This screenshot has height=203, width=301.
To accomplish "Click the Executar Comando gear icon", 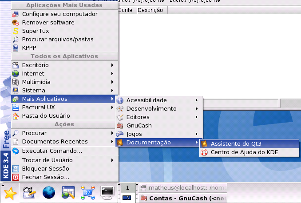I will pyautogui.click(x=16, y=151).
